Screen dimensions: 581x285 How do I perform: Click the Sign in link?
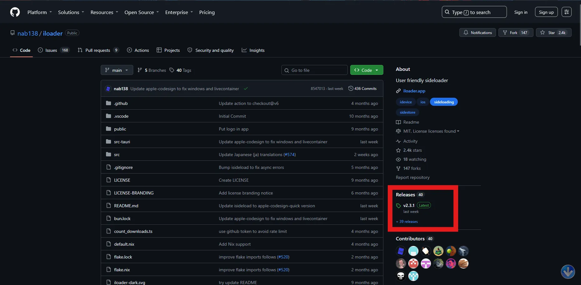[521, 12]
